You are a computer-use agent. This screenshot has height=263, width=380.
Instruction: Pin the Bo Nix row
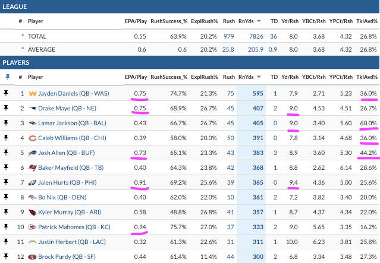[x=6, y=197]
